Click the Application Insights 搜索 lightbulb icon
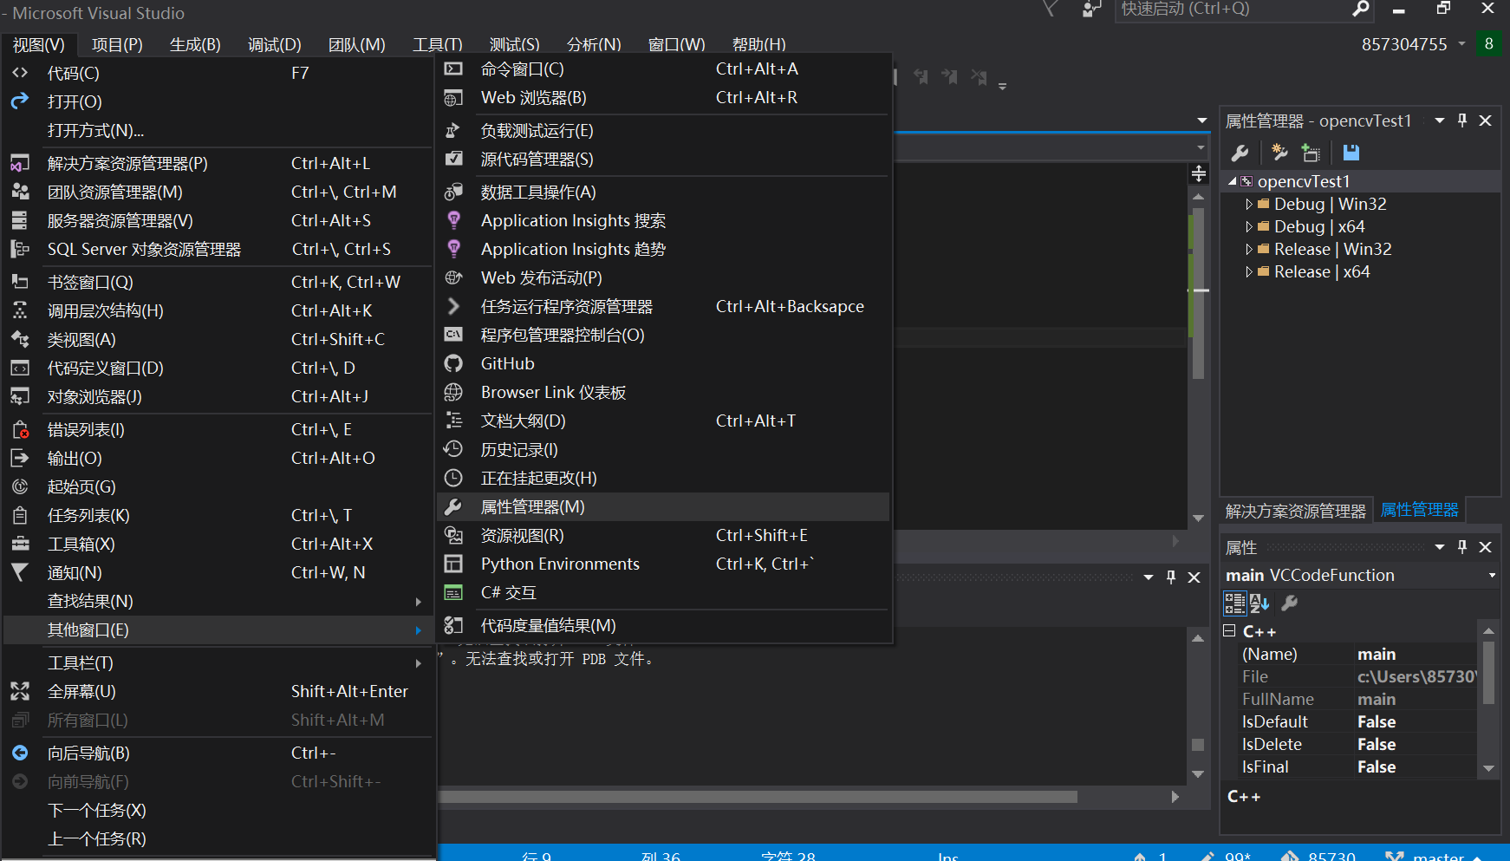 pyautogui.click(x=453, y=220)
